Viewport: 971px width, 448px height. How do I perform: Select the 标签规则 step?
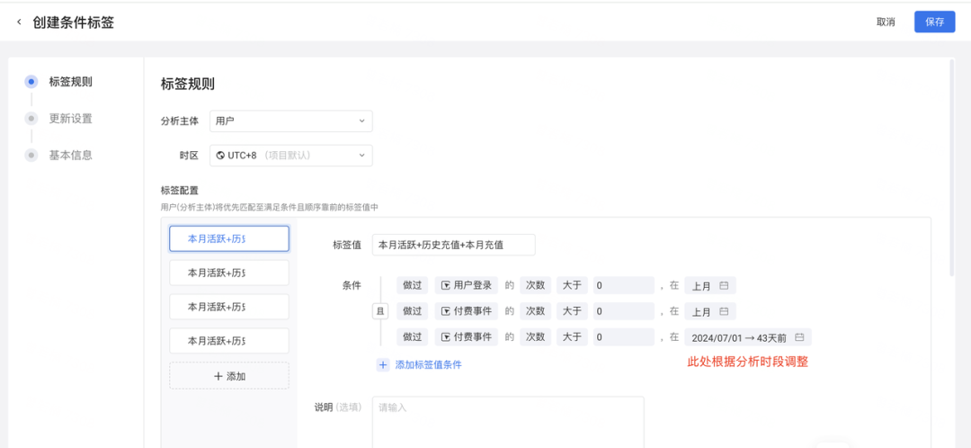[x=71, y=82]
